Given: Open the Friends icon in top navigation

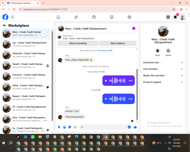Looking at the screenshot, I should (x=76, y=17).
